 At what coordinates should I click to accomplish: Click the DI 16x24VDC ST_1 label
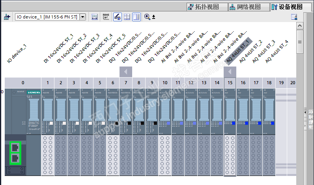58,48
